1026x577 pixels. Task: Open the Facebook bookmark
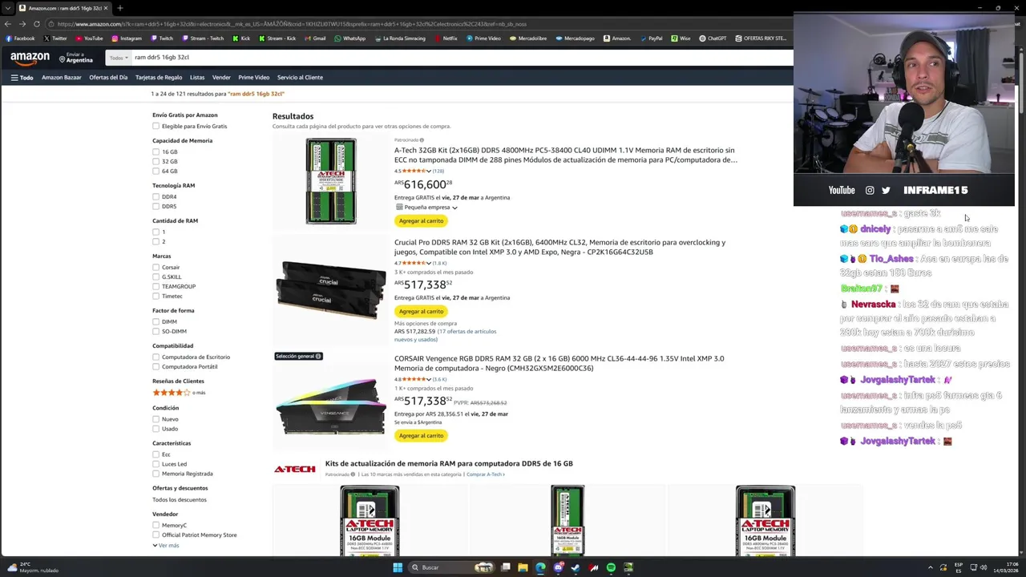(x=20, y=38)
